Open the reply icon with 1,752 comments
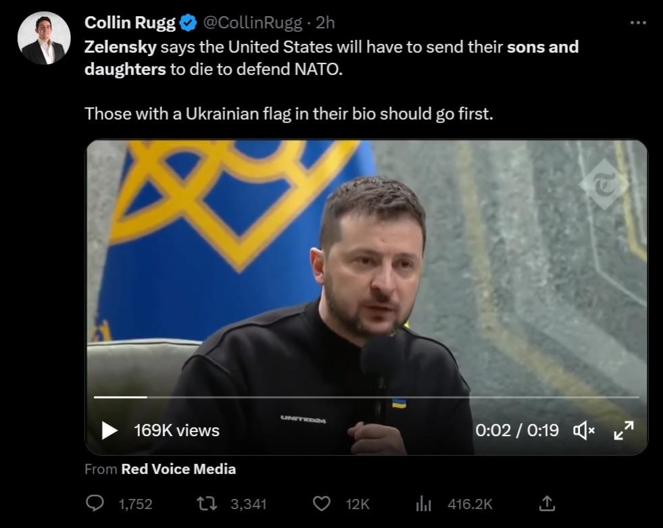Screen dimensions: 663x528 [95, 504]
